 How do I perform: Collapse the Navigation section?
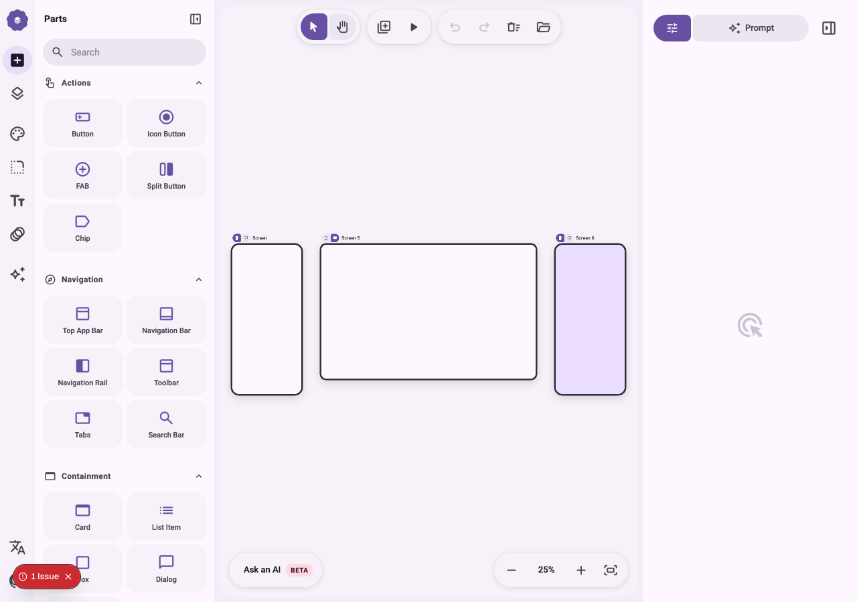pos(199,280)
